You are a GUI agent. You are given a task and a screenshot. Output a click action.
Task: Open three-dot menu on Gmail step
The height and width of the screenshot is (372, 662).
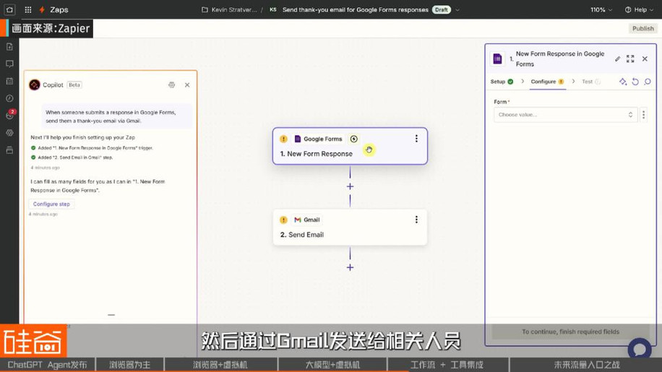416,220
